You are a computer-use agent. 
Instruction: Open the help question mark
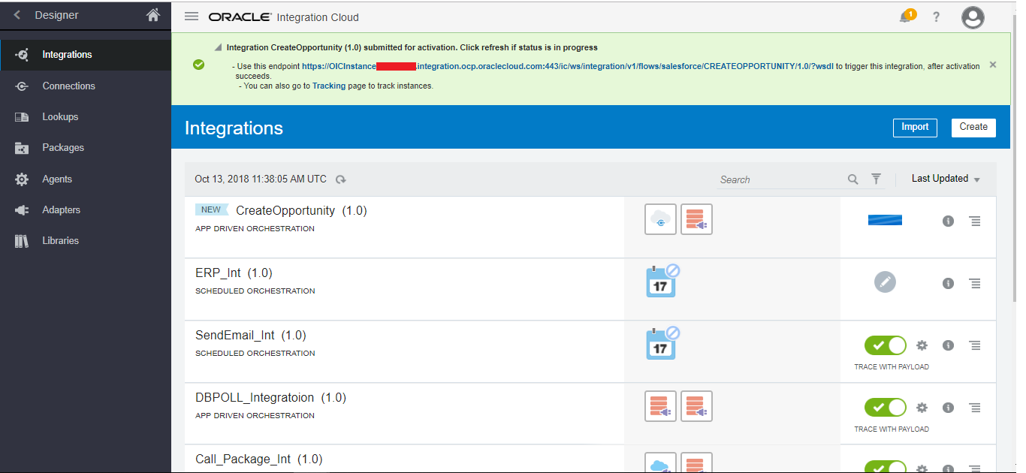936,17
